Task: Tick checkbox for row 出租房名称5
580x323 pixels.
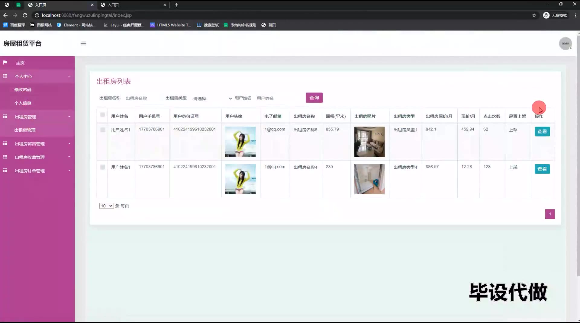Action: (x=103, y=130)
